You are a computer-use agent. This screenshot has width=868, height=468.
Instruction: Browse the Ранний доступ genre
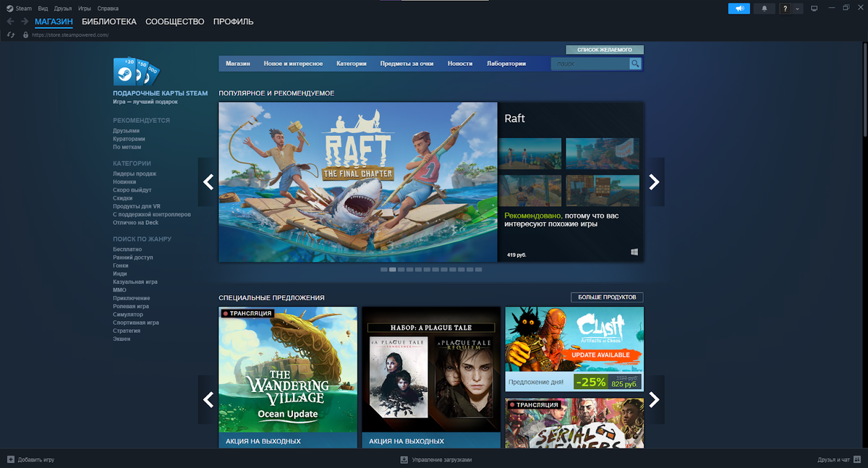pos(133,258)
